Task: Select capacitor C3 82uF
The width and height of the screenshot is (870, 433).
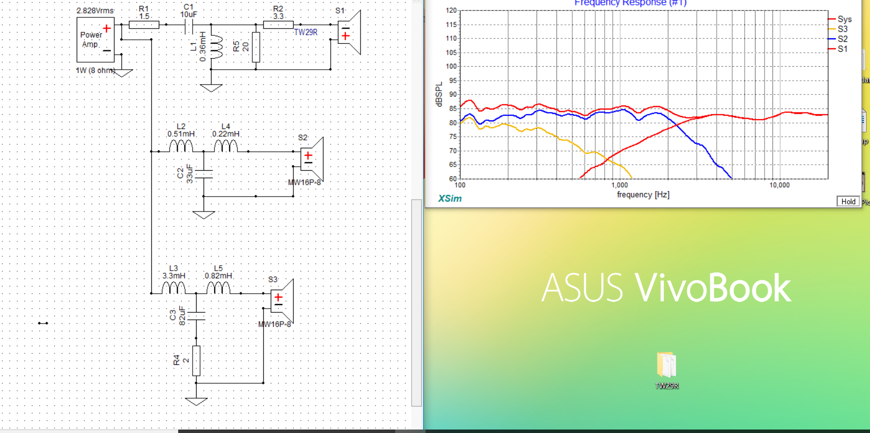Action: [x=196, y=316]
